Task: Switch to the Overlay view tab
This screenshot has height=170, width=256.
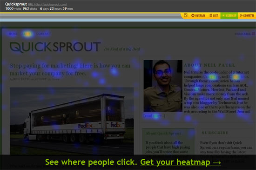Action: click(x=198, y=15)
